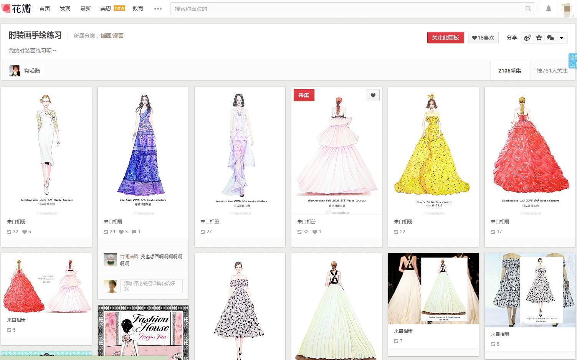Image resolution: width=577 pixels, height=360 pixels.
Task: Open Elie Saab blue gown sketch
Action: click(143, 150)
